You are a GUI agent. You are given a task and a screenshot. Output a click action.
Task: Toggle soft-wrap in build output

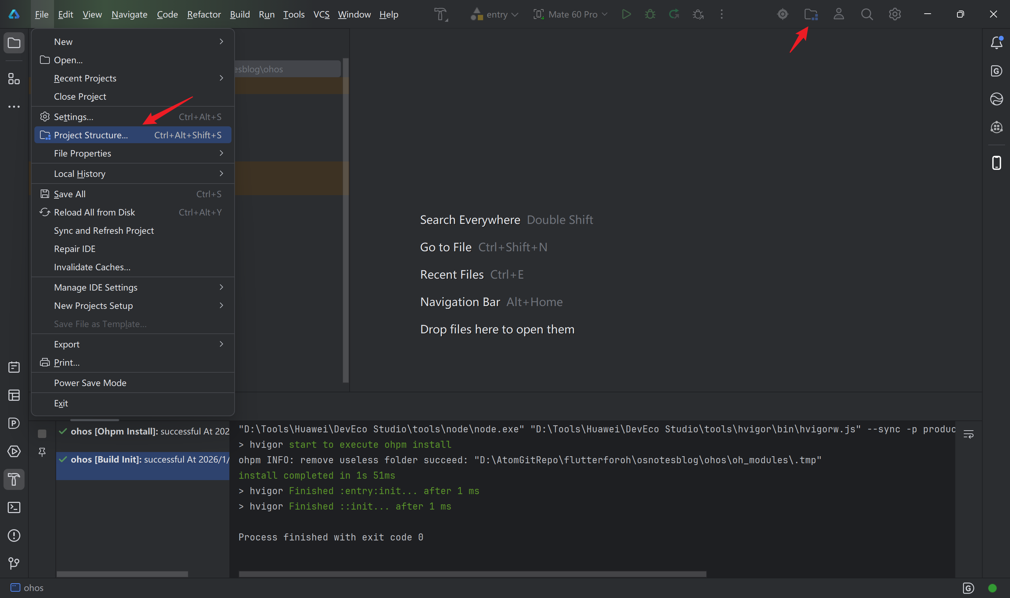pos(969,434)
